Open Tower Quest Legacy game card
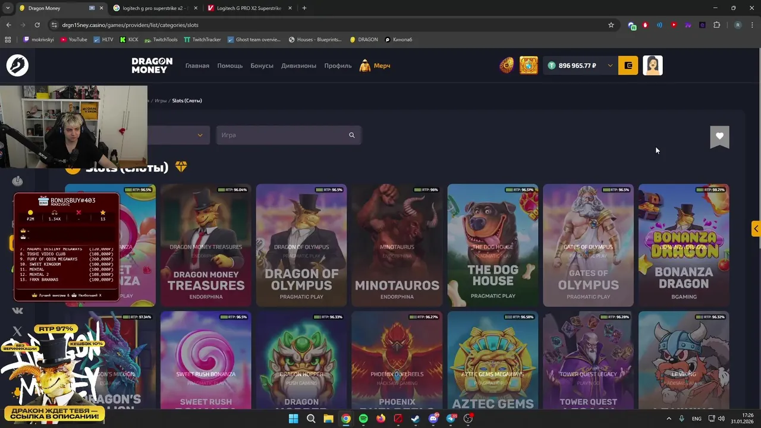This screenshot has width=761, height=428. coord(588,360)
